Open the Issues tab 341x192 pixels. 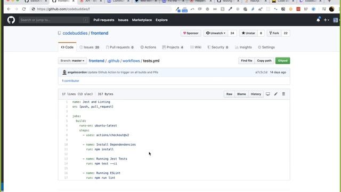pos(90,47)
